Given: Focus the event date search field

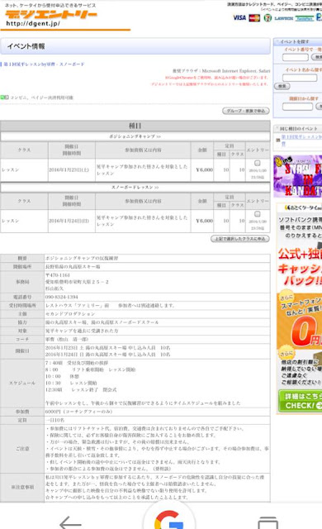Looking at the screenshot, I should 297,107.
